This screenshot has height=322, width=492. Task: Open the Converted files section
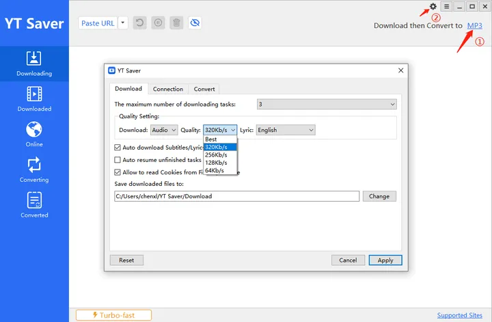pyautogui.click(x=34, y=205)
